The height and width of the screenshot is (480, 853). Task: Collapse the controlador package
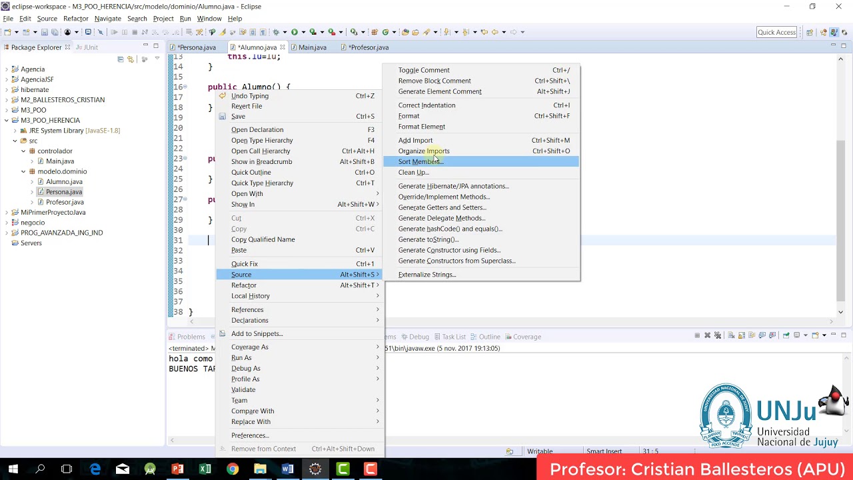coord(23,151)
